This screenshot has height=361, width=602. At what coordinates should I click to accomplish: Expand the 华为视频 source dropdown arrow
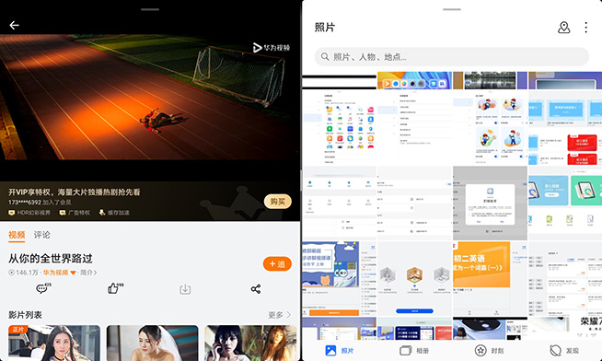click(73, 273)
